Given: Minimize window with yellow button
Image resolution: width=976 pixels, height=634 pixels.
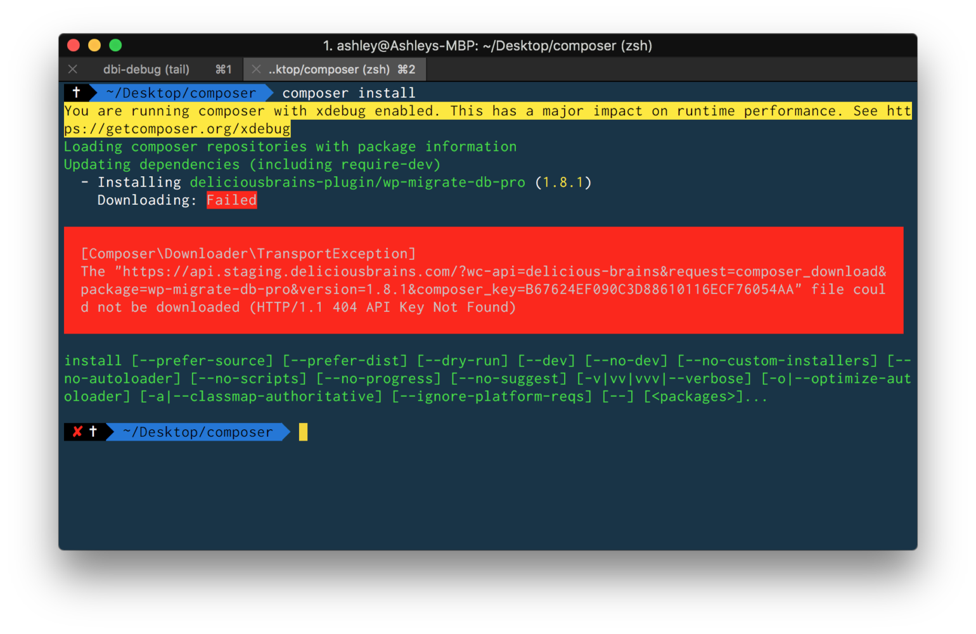Looking at the screenshot, I should [x=94, y=45].
